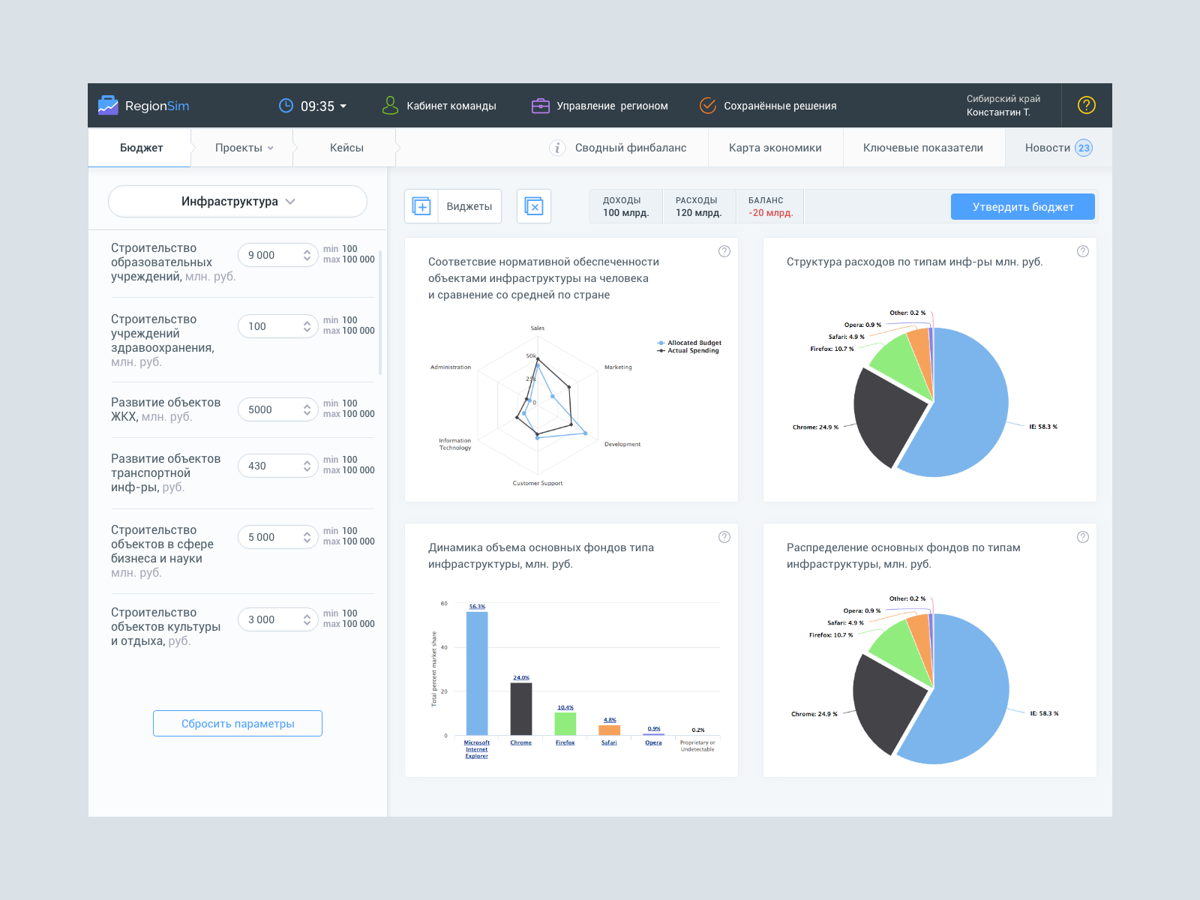1200x900 pixels.
Task: Click stepper arrows for транспортной инф-ры field
Action: tap(307, 466)
